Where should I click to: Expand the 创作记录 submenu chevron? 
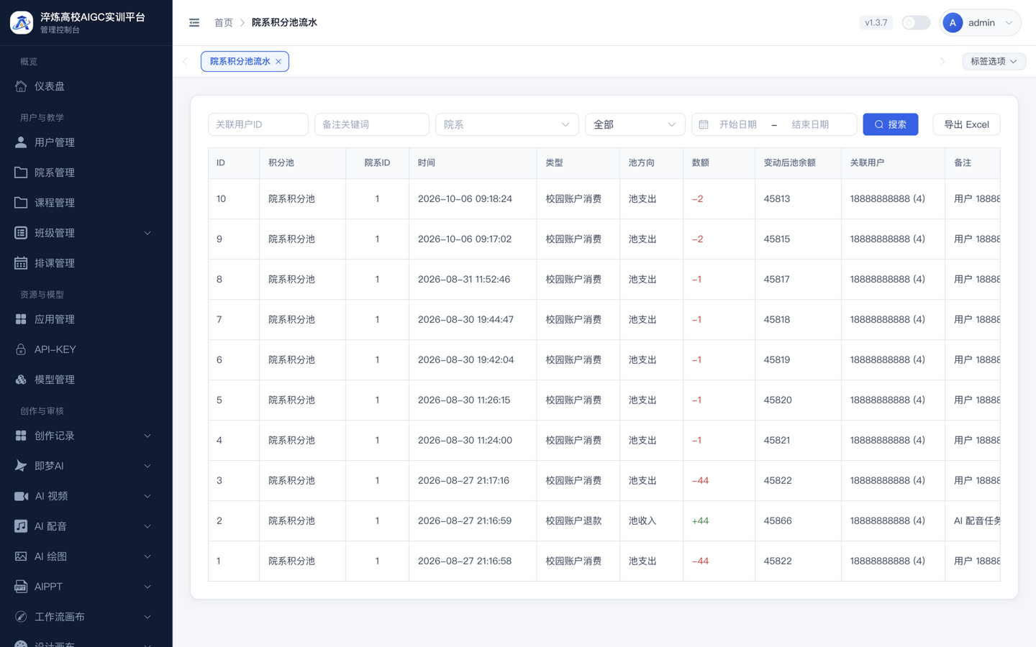(x=147, y=436)
